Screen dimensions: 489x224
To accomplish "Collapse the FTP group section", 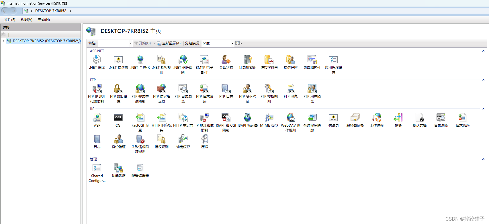I will (483, 80).
